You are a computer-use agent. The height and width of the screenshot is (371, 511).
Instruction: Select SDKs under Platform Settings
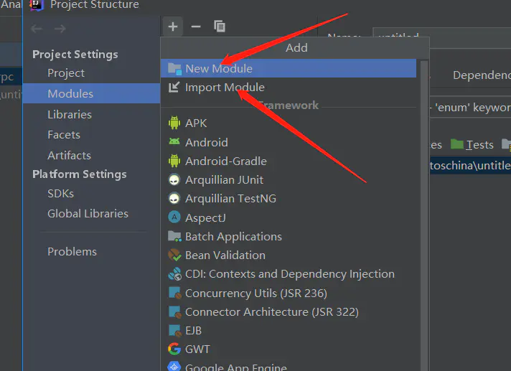point(60,193)
